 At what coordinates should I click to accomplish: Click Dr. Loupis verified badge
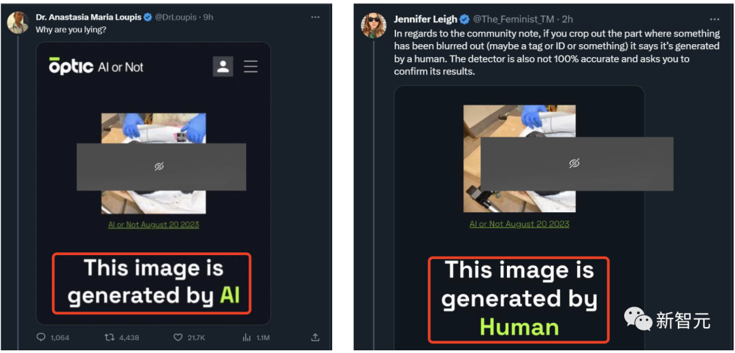coord(147,18)
